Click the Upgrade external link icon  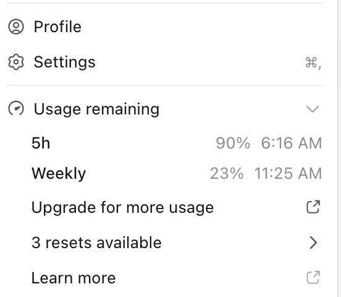click(313, 207)
